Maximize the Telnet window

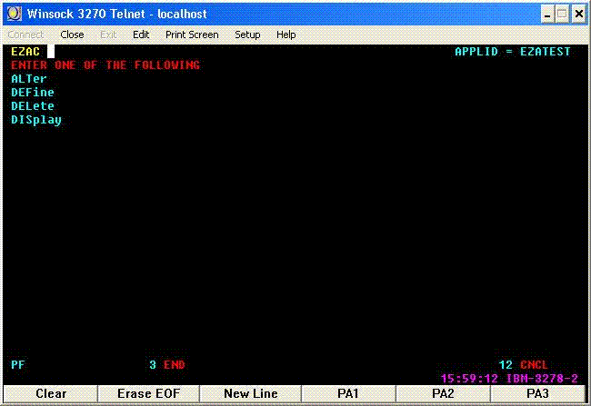point(562,15)
